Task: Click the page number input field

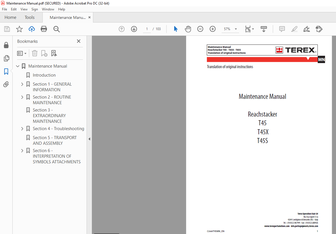Action: (x=147, y=29)
